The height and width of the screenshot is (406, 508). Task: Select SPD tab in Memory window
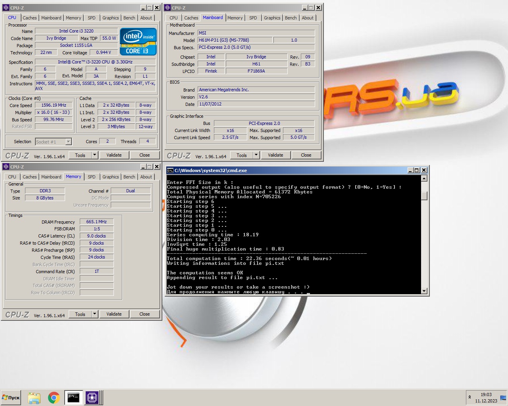pyautogui.click(x=92, y=177)
